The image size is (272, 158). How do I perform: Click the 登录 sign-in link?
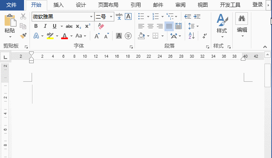pyautogui.click(x=257, y=5)
